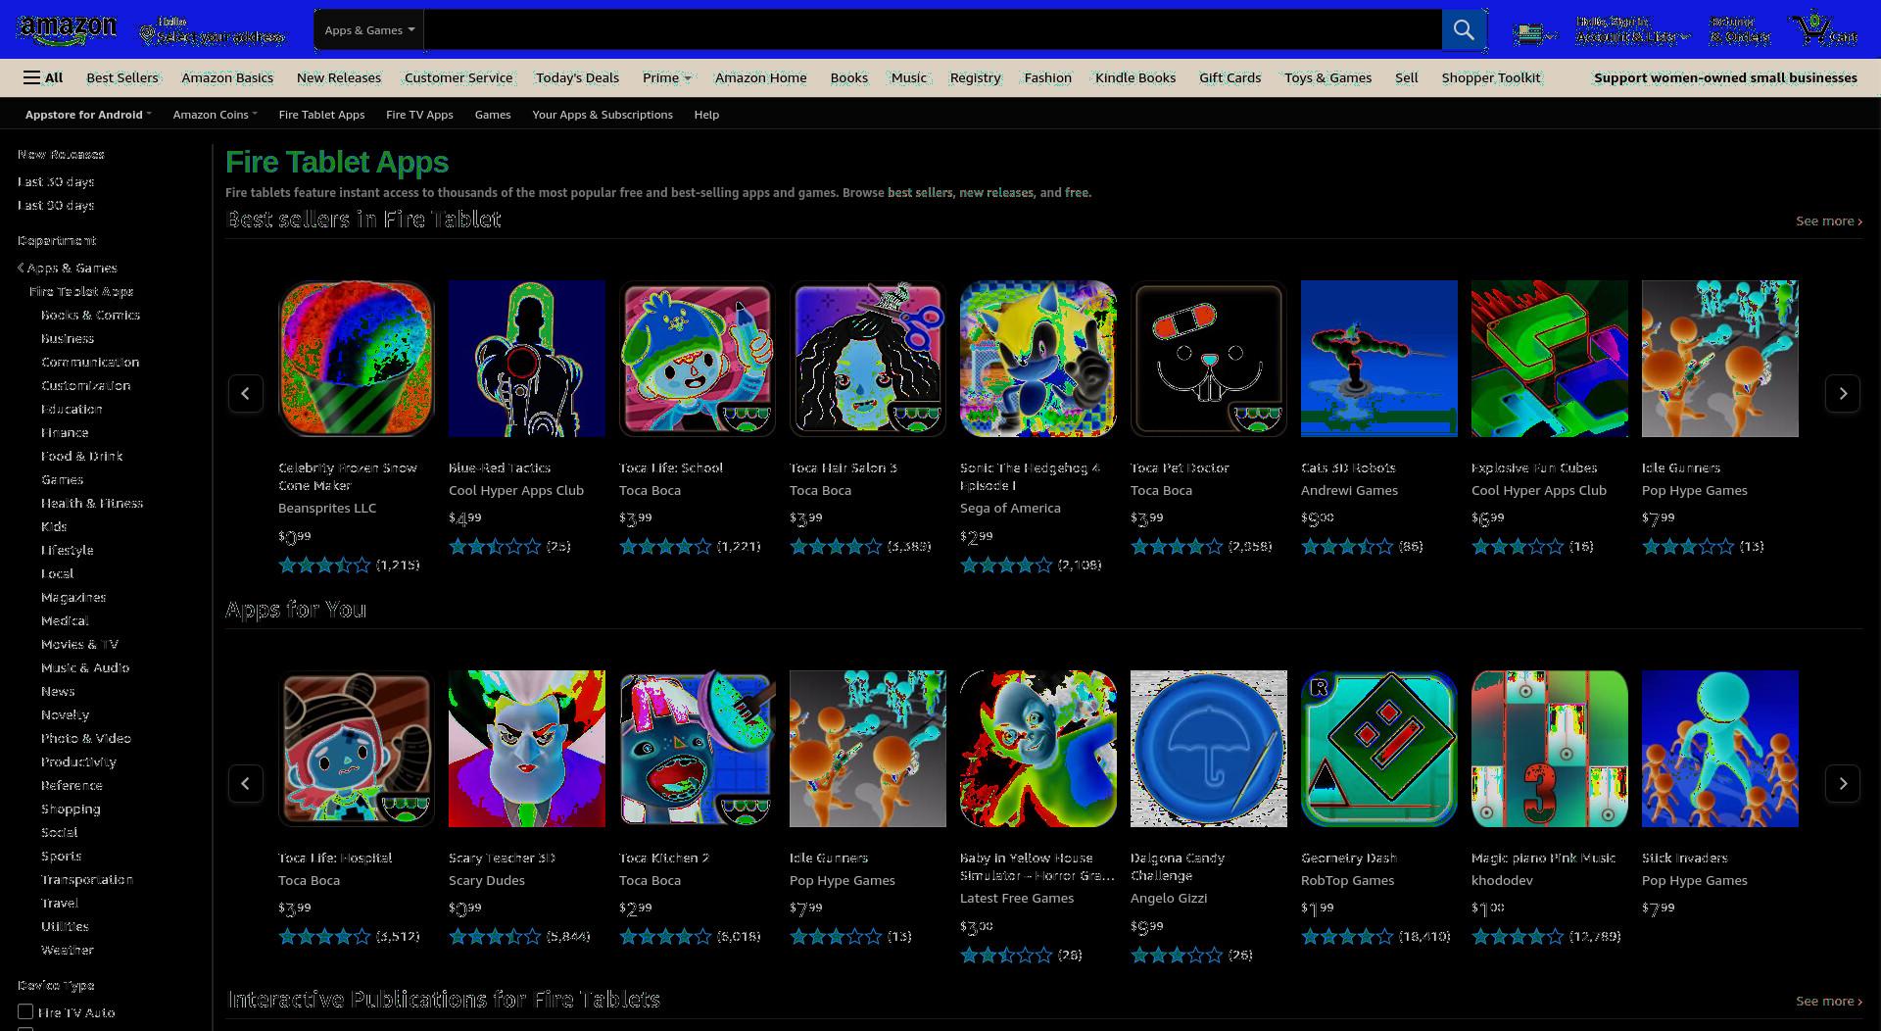Open Toca Hair Salon 3 star ratings
The image size is (1881, 1031).
click(836, 547)
